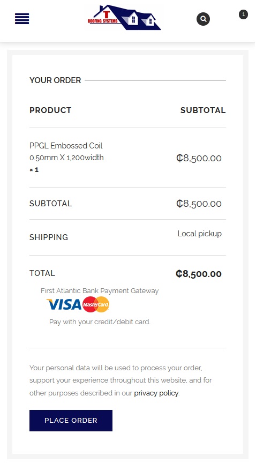
Task: Open the privacy policy link
Action: pyautogui.click(x=156, y=393)
